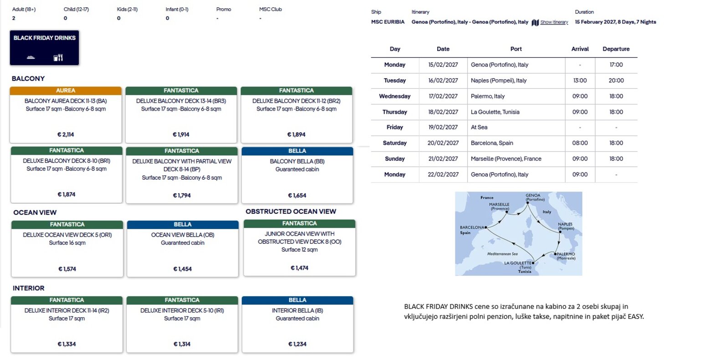The width and height of the screenshot is (709, 364).
Task: Select Ocean View Bella (OB) card
Action: pyautogui.click(x=183, y=249)
